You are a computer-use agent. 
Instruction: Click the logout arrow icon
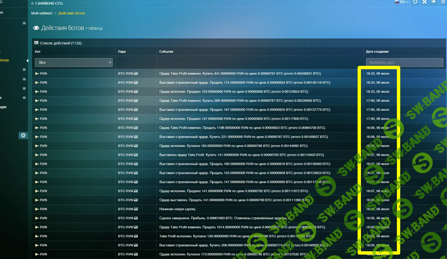pos(434,2)
